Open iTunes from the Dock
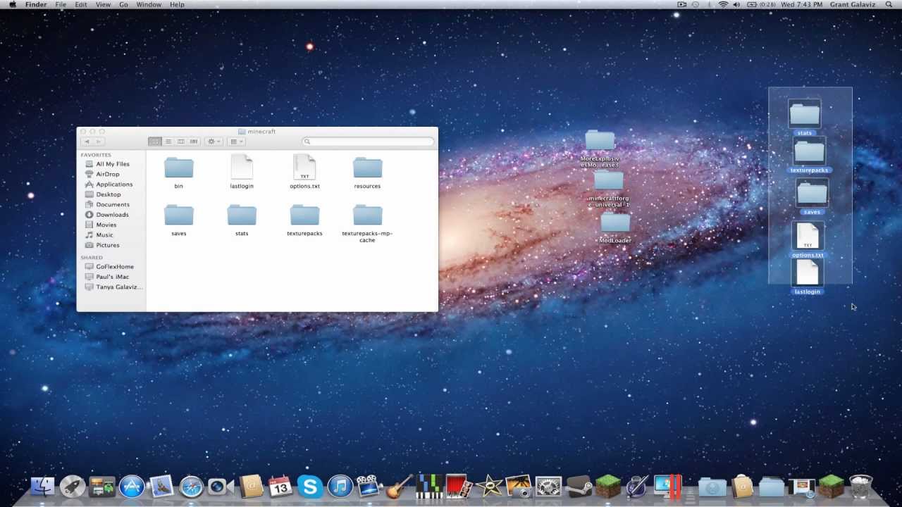 point(340,486)
